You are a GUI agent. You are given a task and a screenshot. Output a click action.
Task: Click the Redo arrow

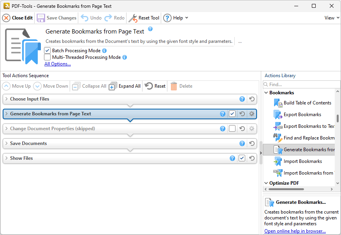[x=108, y=18]
